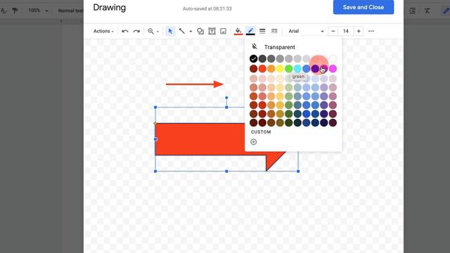Open the Border dash options
Viewport: 450px width, 253px height.
click(x=274, y=31)
